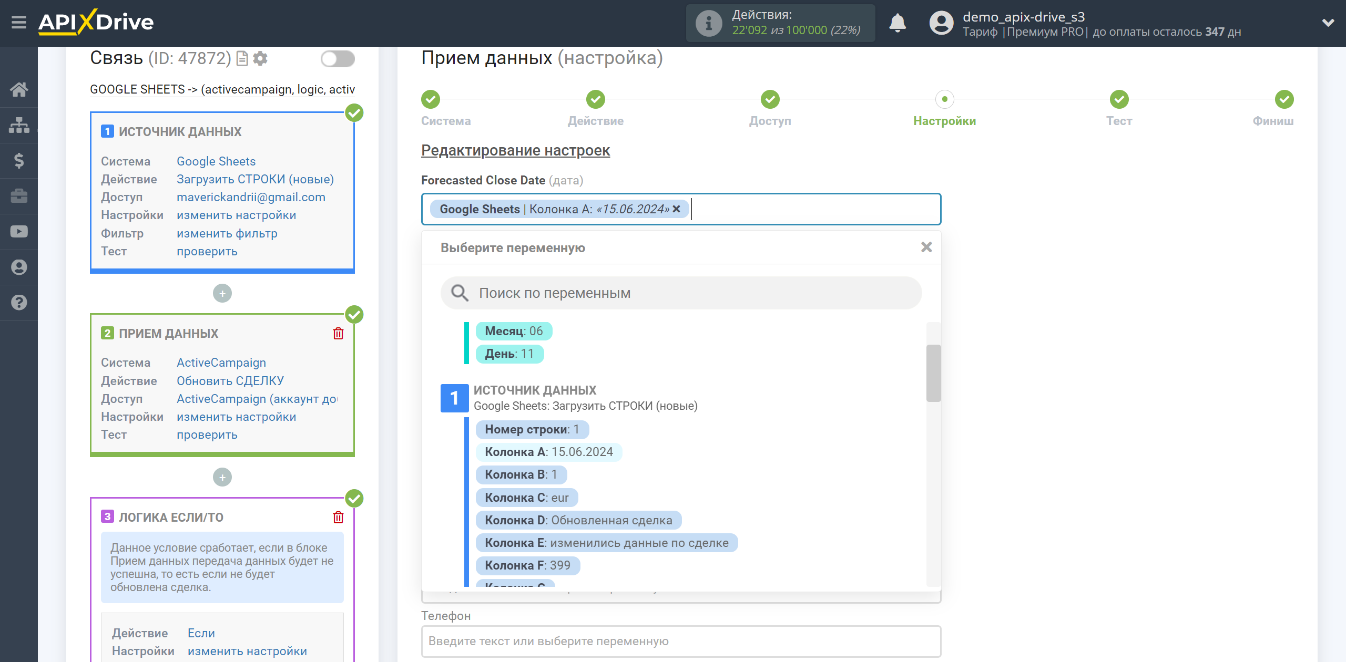Open the actions info icon
This screenshot has width=1346, height=662.
[708, 23]
